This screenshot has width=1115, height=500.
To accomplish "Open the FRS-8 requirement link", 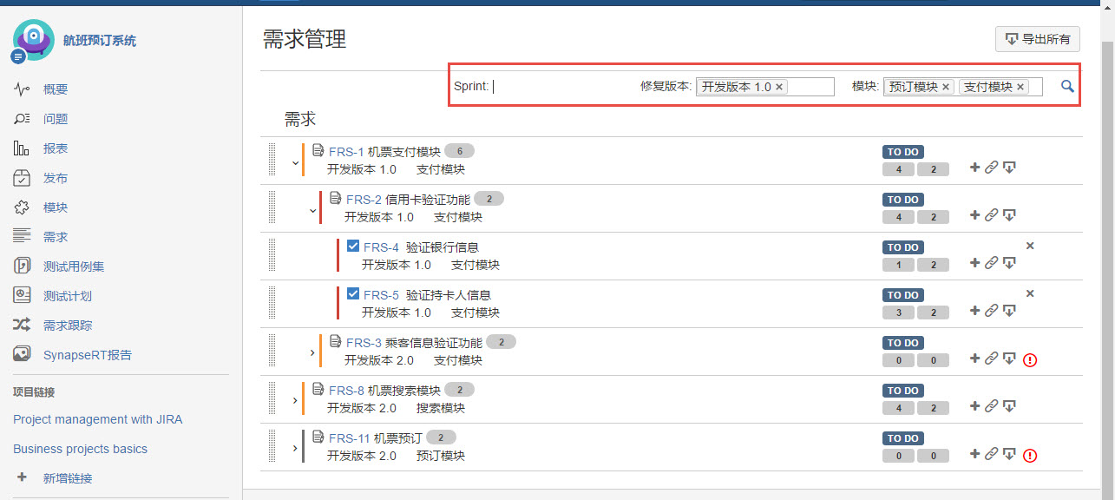I will (x=346, y=390).
